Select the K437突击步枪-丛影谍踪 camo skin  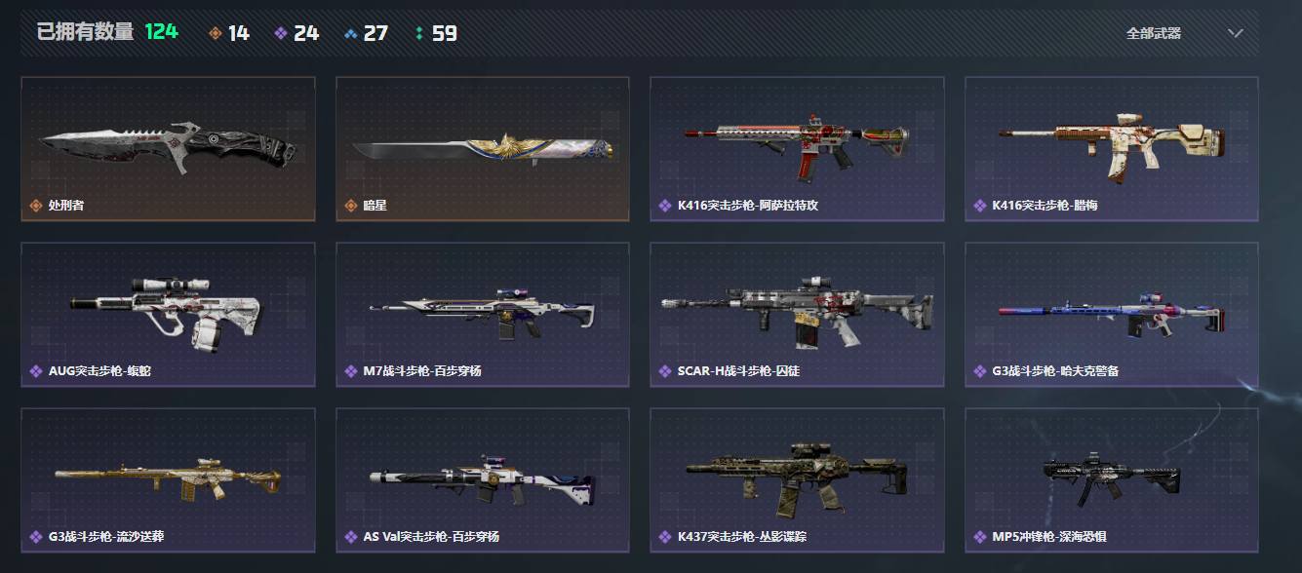(x=797, y=480)
